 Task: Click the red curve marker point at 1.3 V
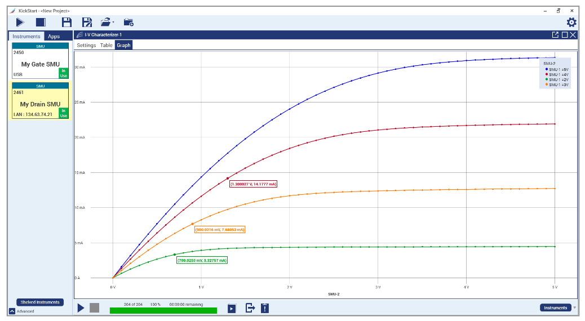[x=228, y=179]
